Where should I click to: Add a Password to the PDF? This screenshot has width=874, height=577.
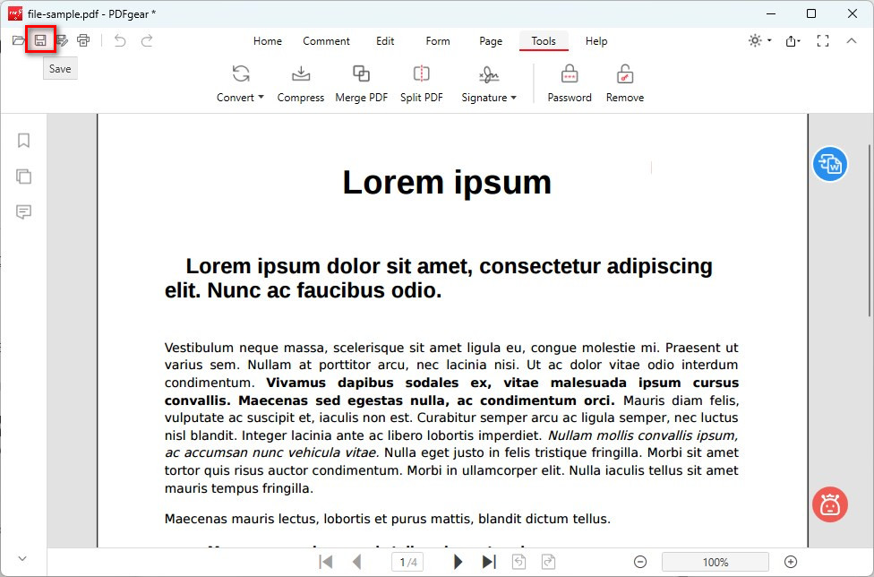tap(569, 82)
